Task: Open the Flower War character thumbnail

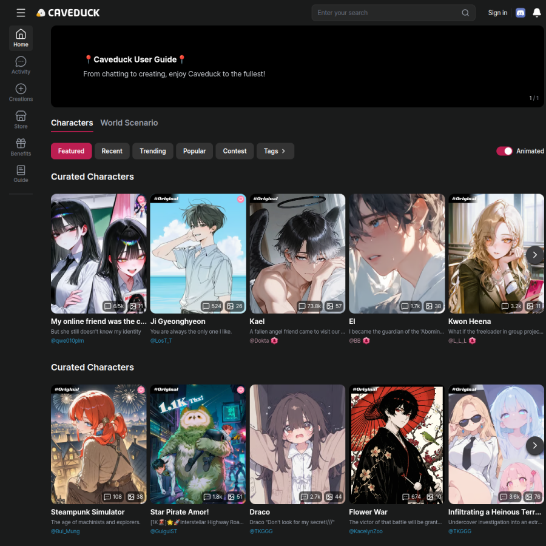Action: [397, 444]
